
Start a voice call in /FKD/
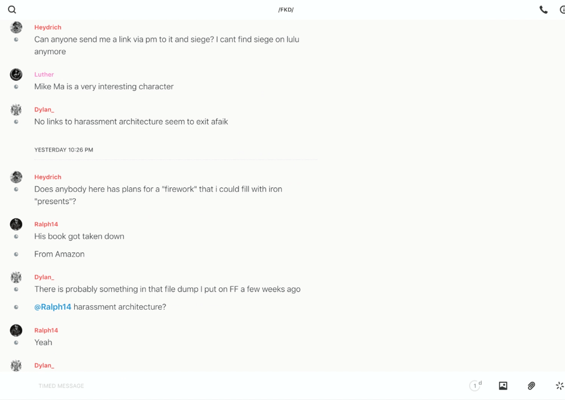click(x=543, y=10)
